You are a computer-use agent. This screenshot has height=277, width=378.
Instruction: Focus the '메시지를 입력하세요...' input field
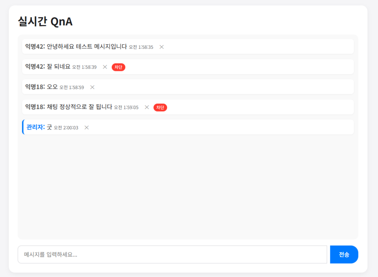pos(172,254)
